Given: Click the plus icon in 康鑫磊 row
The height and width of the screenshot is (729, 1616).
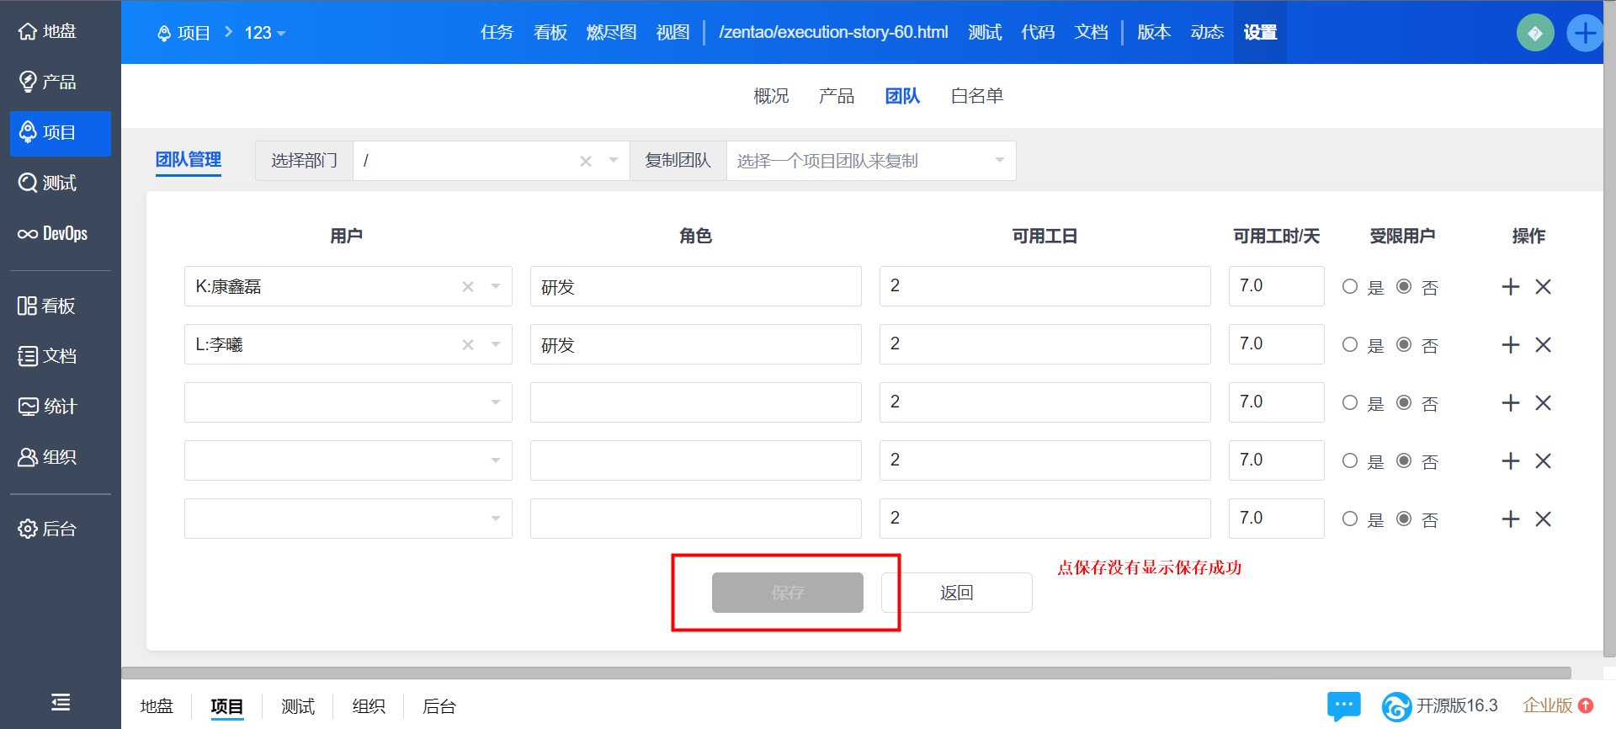Looking at the screenshot, I should 1510,287.
